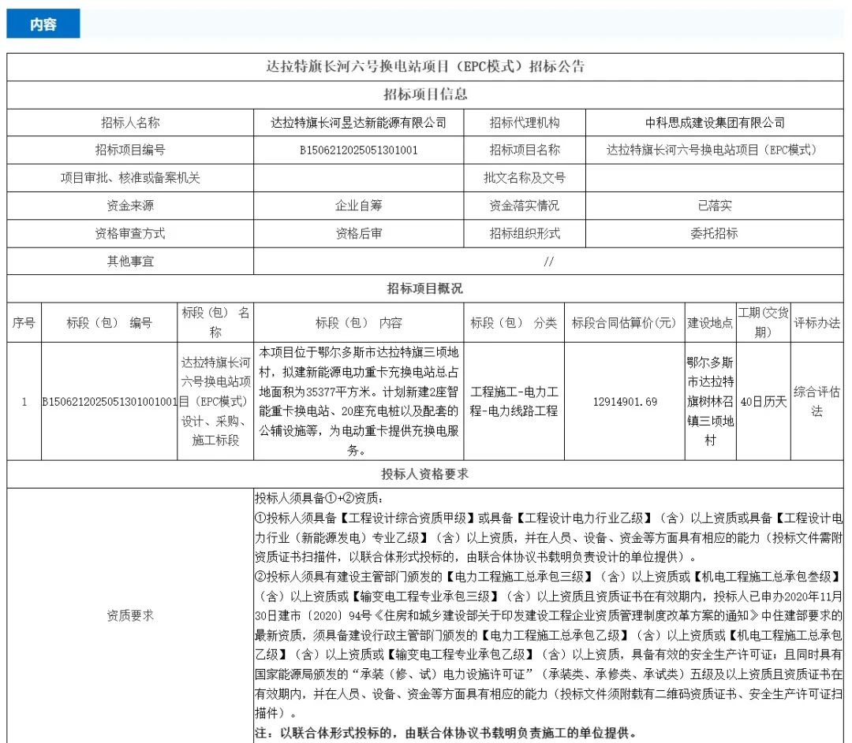Click the 资金落实情况 label
Image resolution: width=852 pixels, height=743 pixels.
click(525, 205)
